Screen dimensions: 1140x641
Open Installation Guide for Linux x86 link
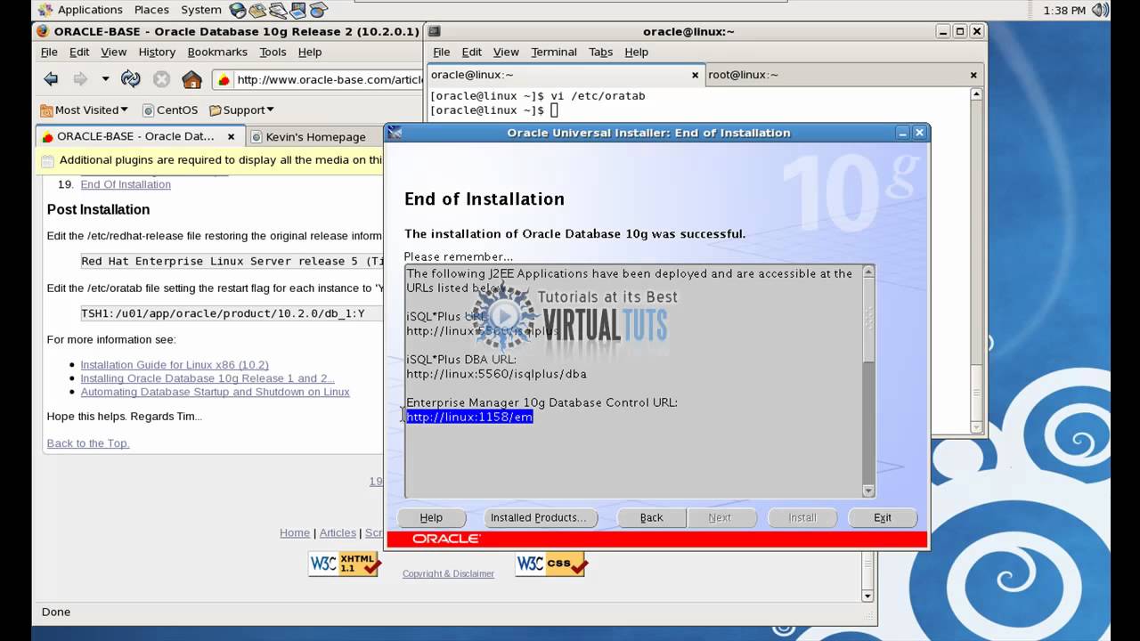pyautogui.click(x=175, y=365)
